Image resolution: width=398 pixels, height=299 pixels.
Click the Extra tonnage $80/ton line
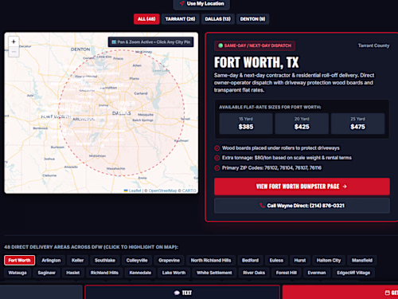click(x=287, y=158)
